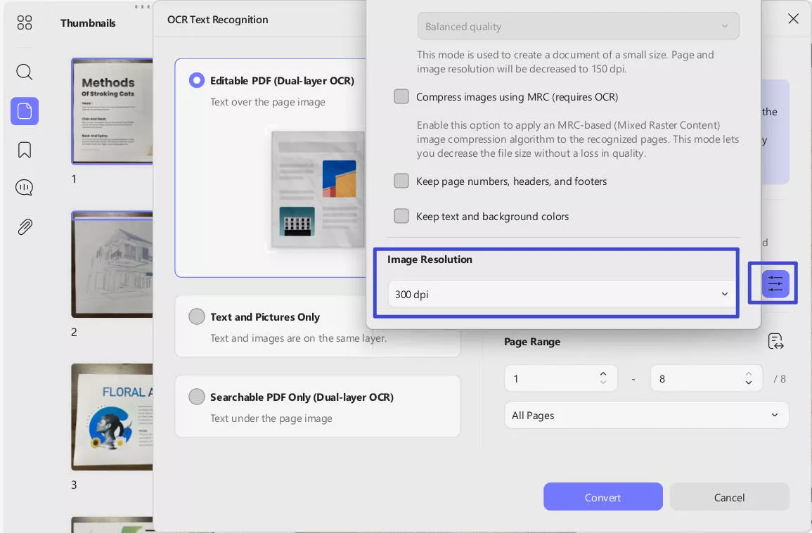Select Text and Pictures Only option
Screen dimensions: 812x533
point(197,316)
